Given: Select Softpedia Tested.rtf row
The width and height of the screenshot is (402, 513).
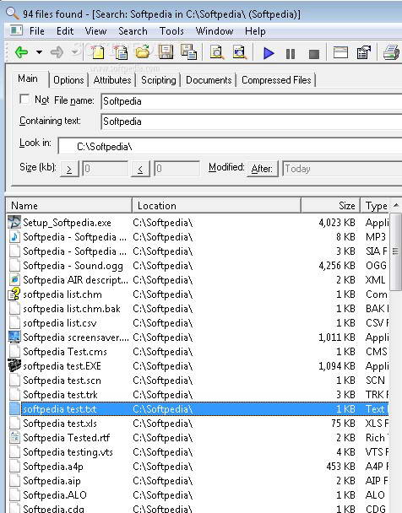Looking at the screenshot, I should [198, 438].
